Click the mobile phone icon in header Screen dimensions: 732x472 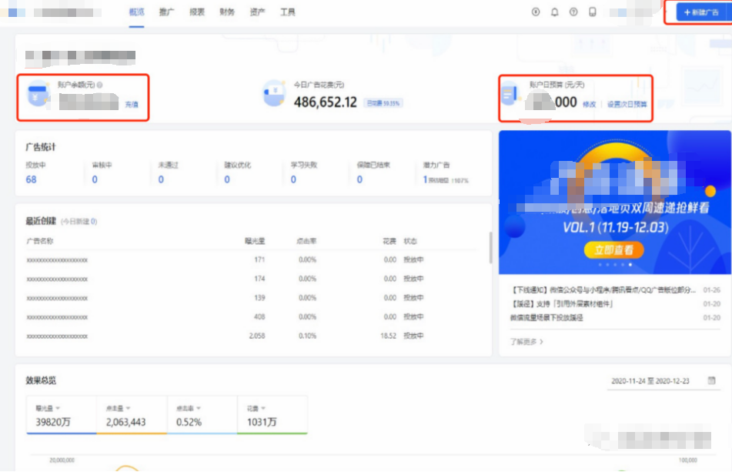point(593,12)
